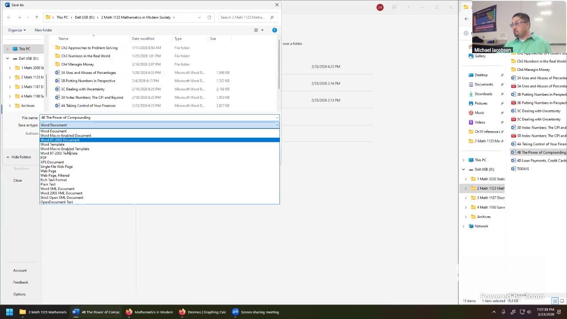The width and height of the screenshot is (567, 319).
Task: Open Downloads in Explorer quick access
Action: pyautogui.click(x=483, y=94)
